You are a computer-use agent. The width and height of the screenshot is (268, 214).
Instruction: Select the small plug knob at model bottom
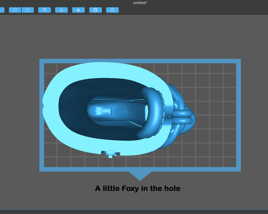pos(110,152)
